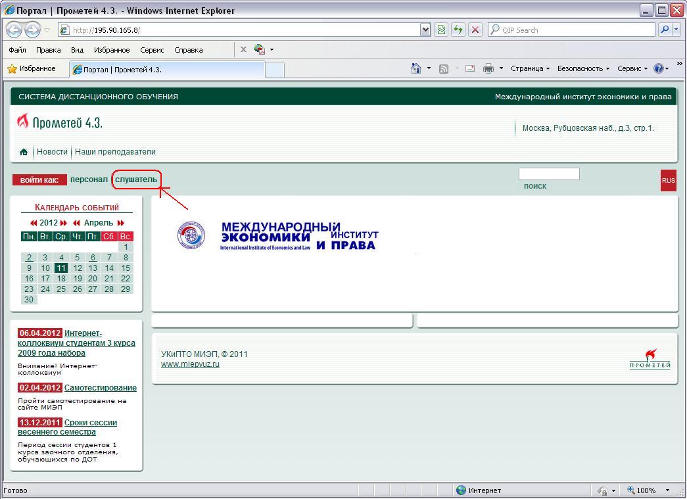The height and width of the screenshot is (499, 687).
Task: Click the magnifier search button
Action: click(665, 30)
